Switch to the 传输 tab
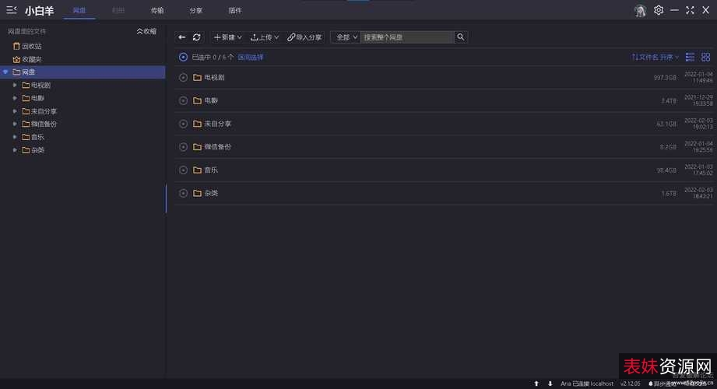717x389 pixels. pyautogui.click(x=157, y=11)
